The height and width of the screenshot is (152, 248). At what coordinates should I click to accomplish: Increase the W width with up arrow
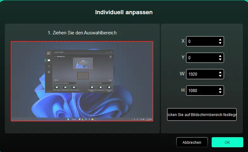(x=220, y=72)
